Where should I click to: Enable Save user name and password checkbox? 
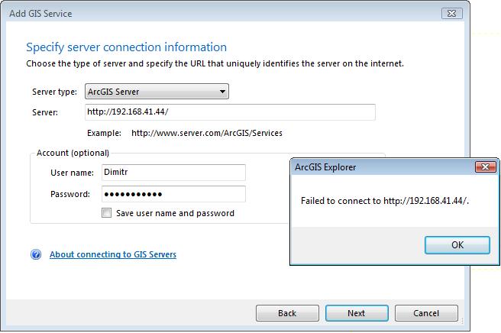pyautogui.click(x=106, y=213)
